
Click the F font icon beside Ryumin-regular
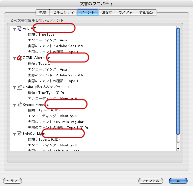click(19, 105)
